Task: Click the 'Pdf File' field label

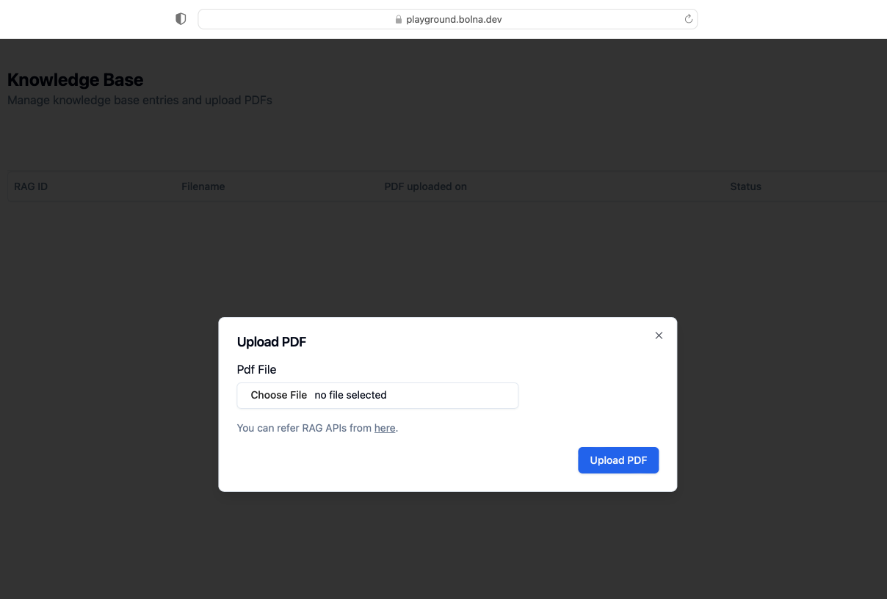Action: point(256,369)
